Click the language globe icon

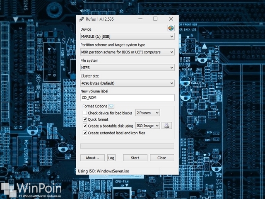(x=171, y=28)
